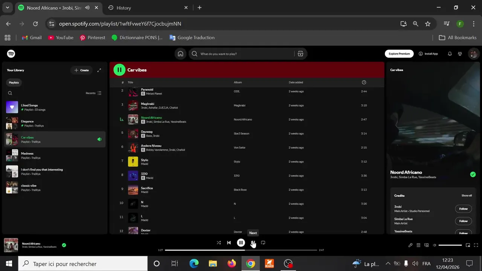Open Sbe3 Season album link
This screenshot has width=482, height=271.
(241, 134)
